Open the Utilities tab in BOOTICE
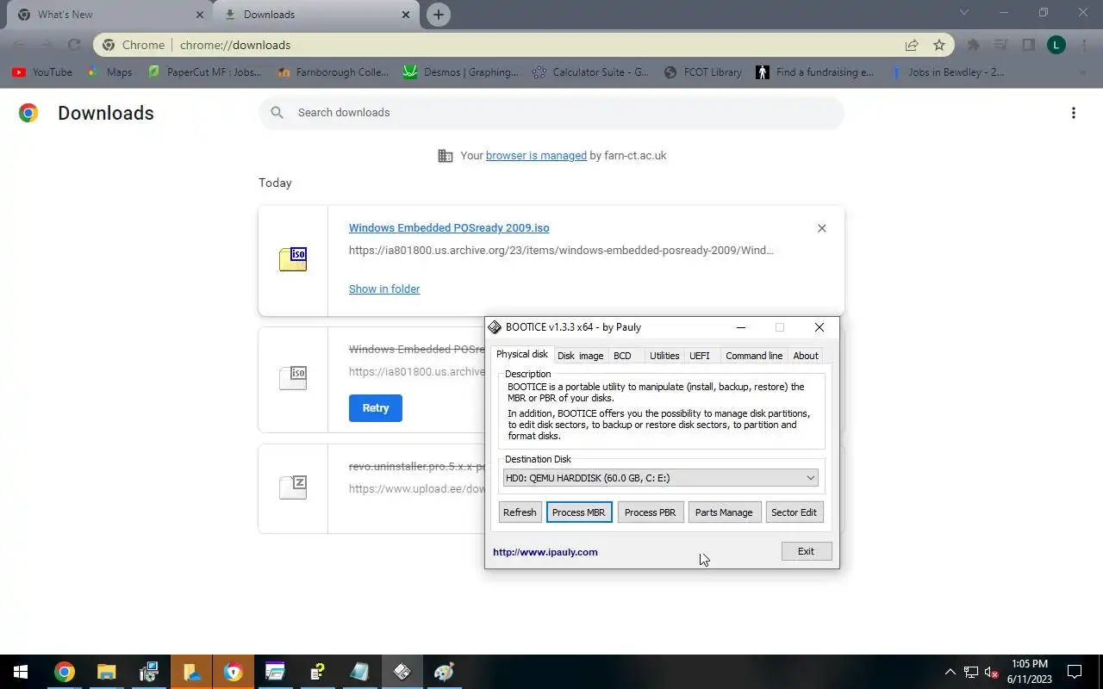The image size is (1103, 689). [664, 356]
